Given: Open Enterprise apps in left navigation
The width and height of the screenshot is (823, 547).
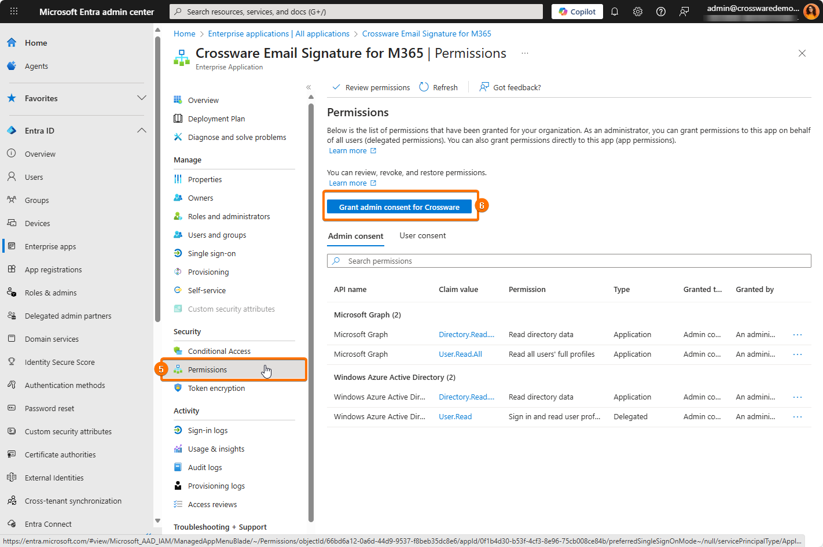Looking at the screenshot, I should coord(50,247).
